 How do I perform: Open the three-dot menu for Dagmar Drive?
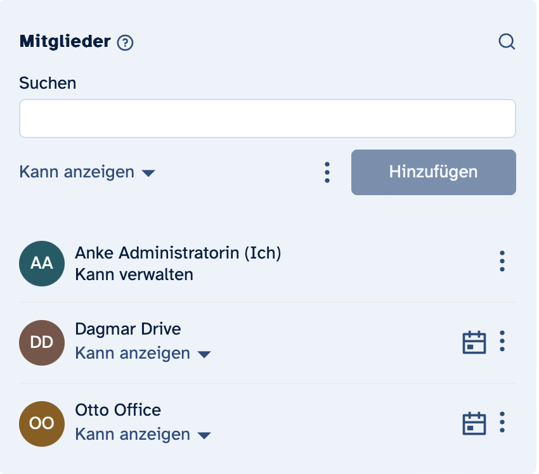[502, 342]
